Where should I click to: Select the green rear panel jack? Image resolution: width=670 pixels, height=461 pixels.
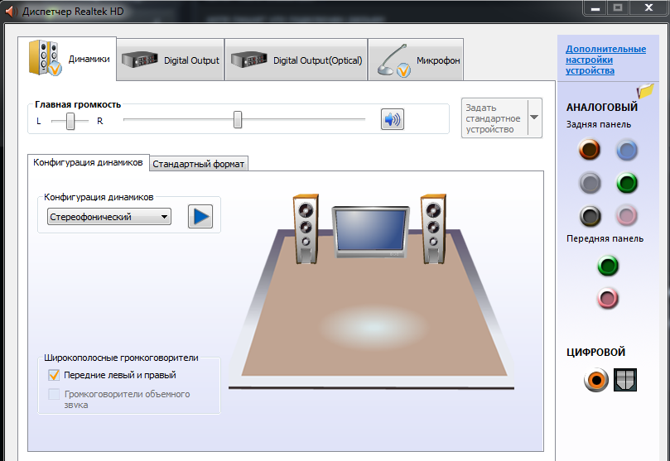click(x=627, y=183)
